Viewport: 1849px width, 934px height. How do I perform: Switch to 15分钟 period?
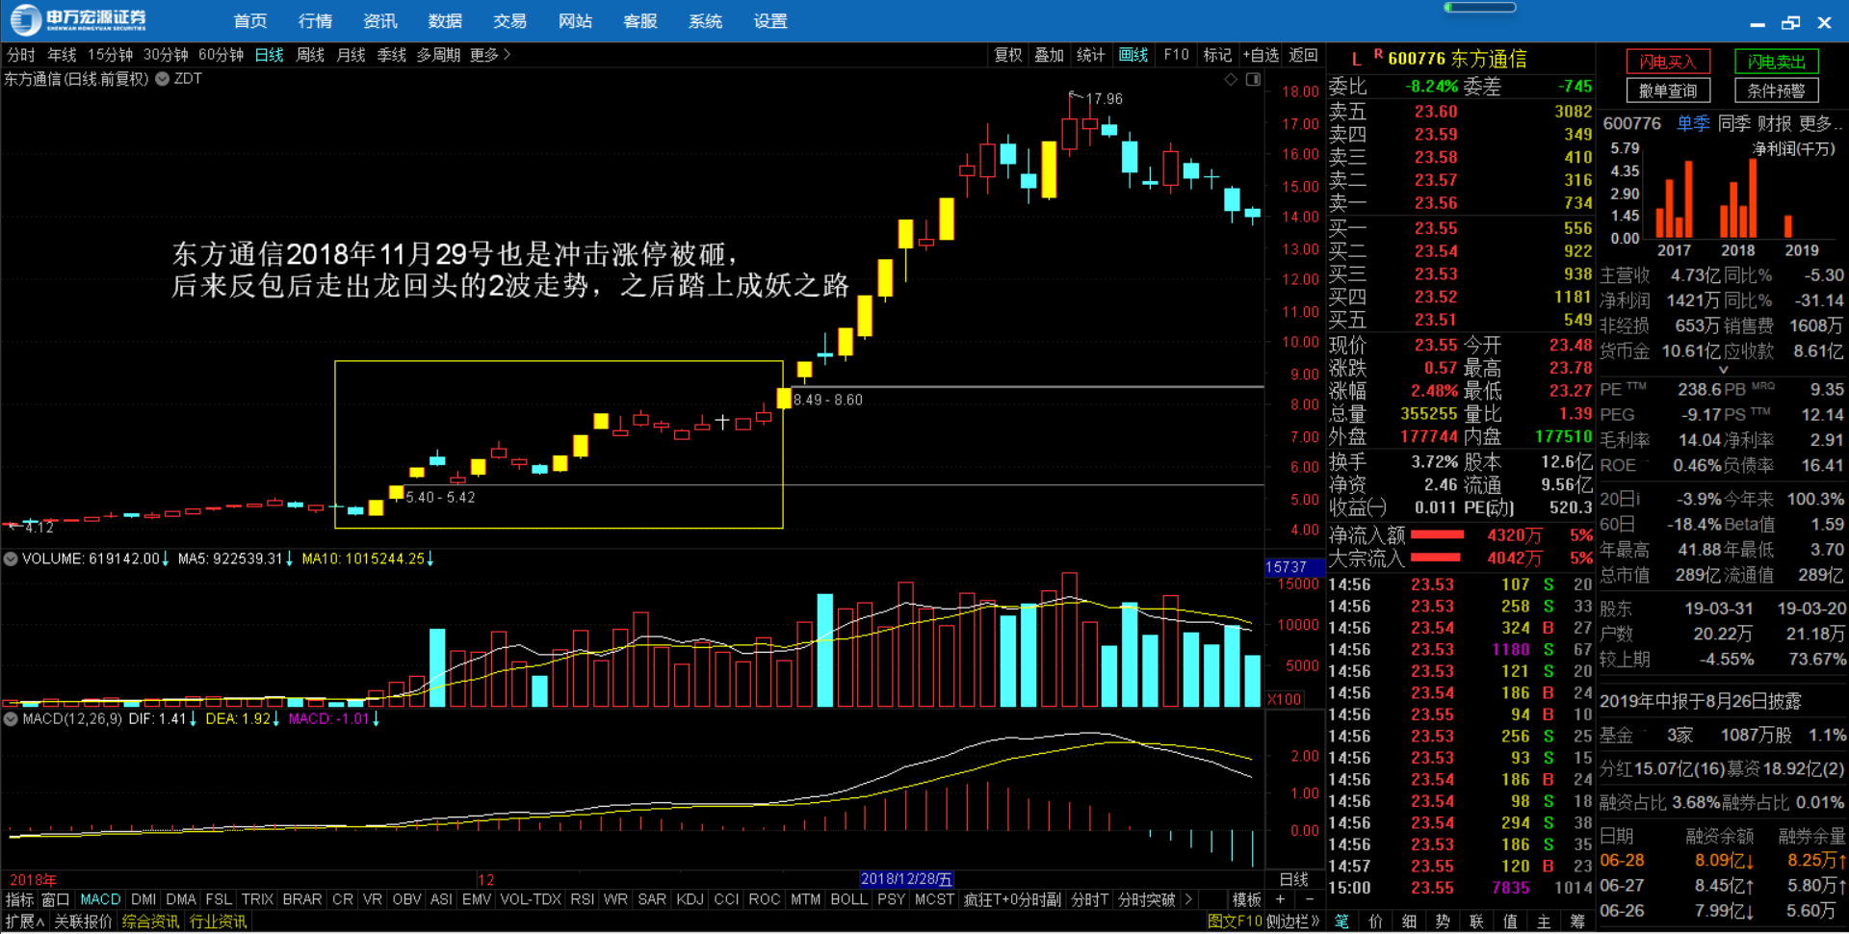(x=110, y=55)
